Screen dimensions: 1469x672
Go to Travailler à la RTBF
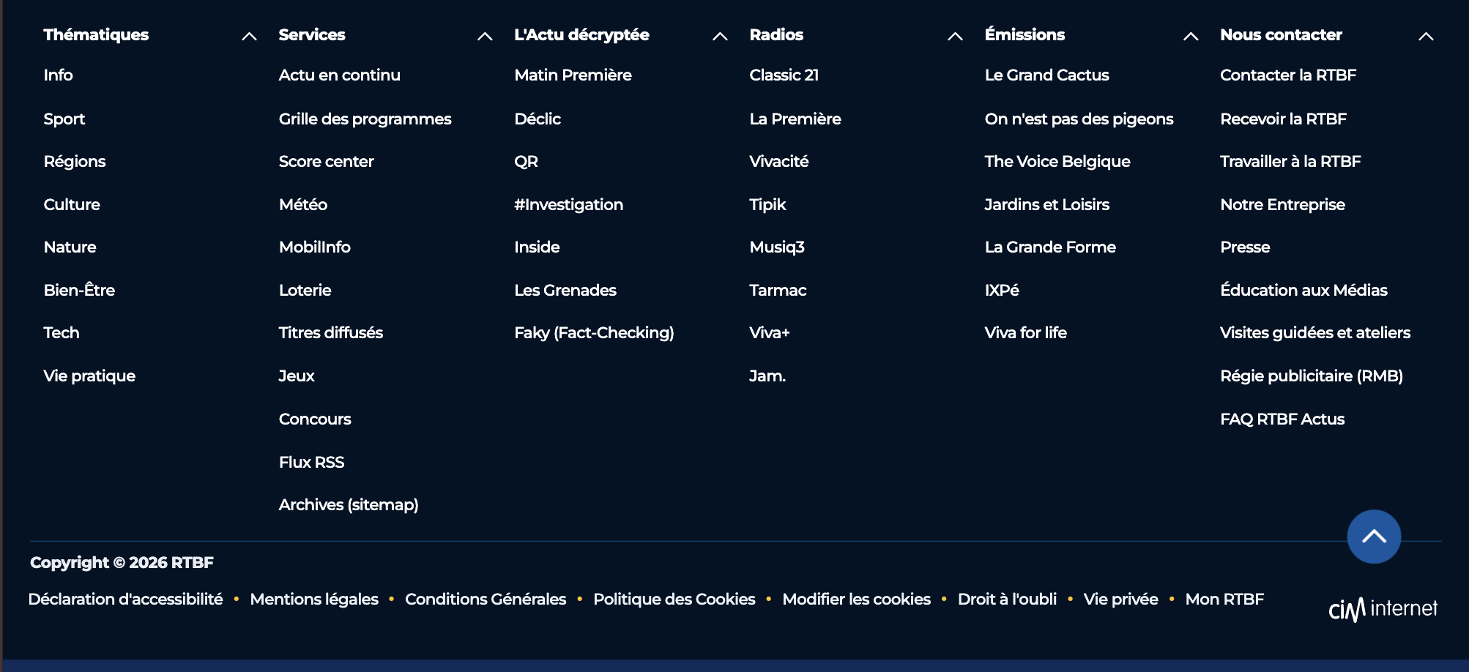(1290, 161)
